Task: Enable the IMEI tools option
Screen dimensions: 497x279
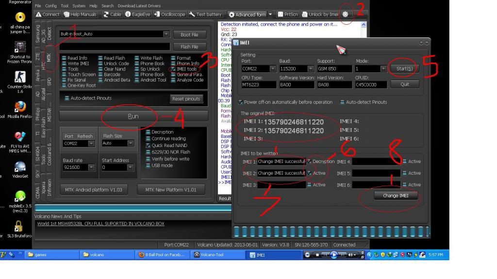Action: pyautogui.click(x=173, y=69)
